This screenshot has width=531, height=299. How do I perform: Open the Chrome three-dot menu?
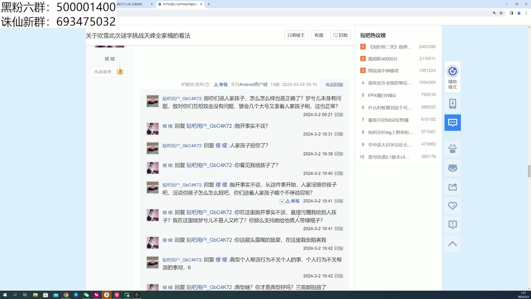pos(526,13)
